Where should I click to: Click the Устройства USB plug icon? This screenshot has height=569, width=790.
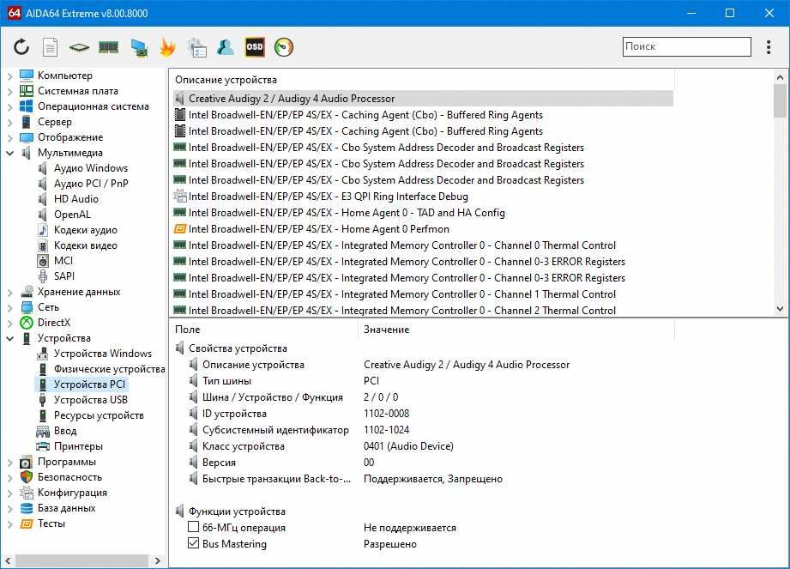click(x=43, y=400)
